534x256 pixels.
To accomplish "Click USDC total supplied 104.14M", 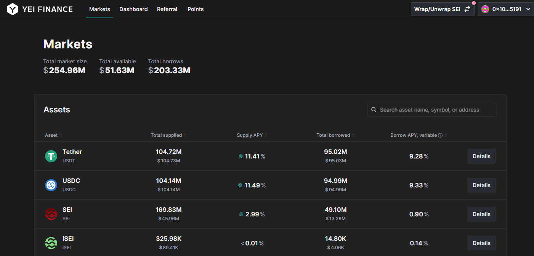I will [x=168, y=181].
